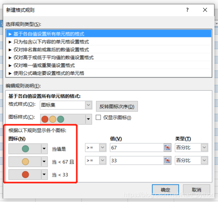Click the value field containing 33
Viewport: 218px width, 202px height.
point(137,160)
